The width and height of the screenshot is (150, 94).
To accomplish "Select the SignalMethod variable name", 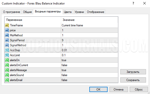I will 18,45.
